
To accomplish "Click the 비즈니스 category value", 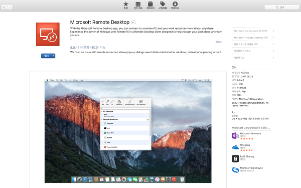I will point(245,73).
